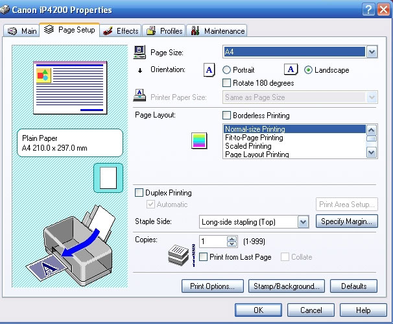Click the Page Layout color bars icon
Viewport: 393px width, 324px height.
[x=199, y=140]
